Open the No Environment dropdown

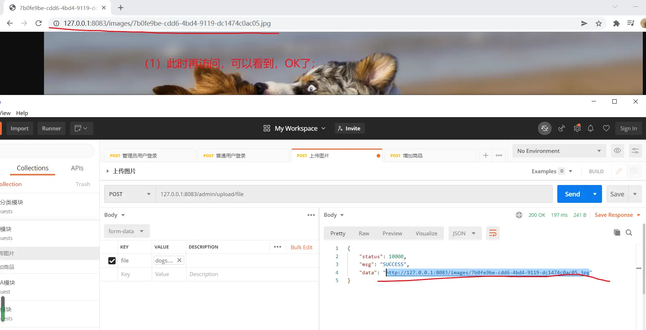click(x=559, y=151)
